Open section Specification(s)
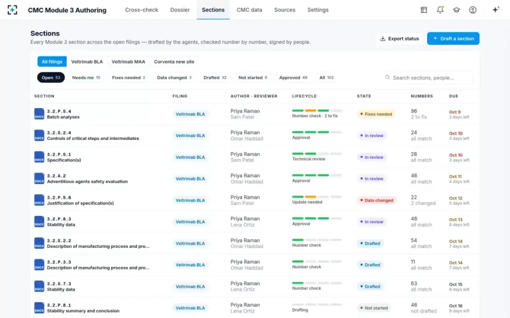This screenshot has height=318, width=510. (x=64, y=160)
